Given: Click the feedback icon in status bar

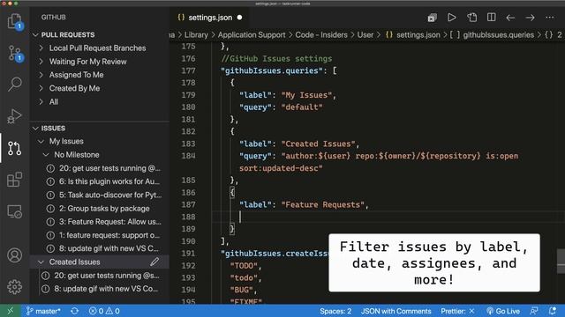Looking at the screenshot, I should click(x=534, y=311).
